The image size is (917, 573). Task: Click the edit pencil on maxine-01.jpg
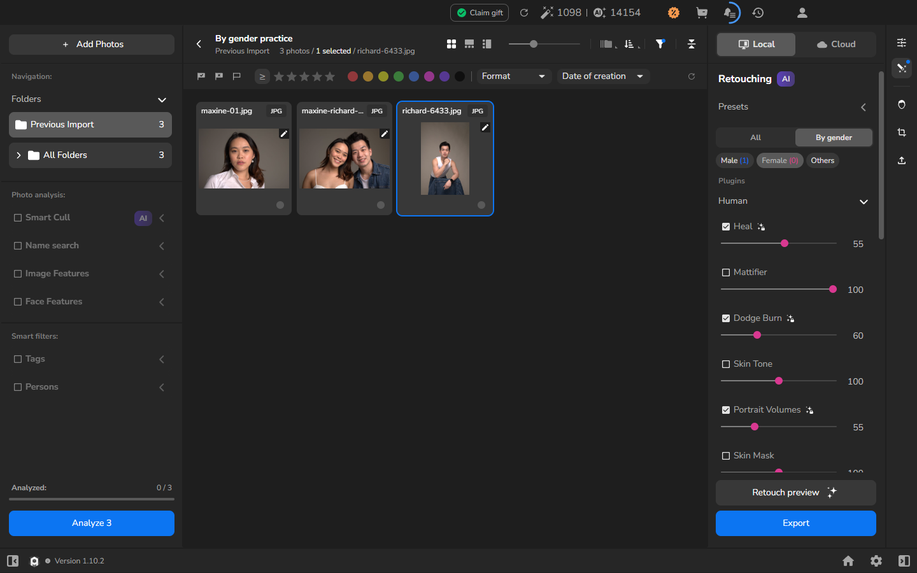[284, 134]
